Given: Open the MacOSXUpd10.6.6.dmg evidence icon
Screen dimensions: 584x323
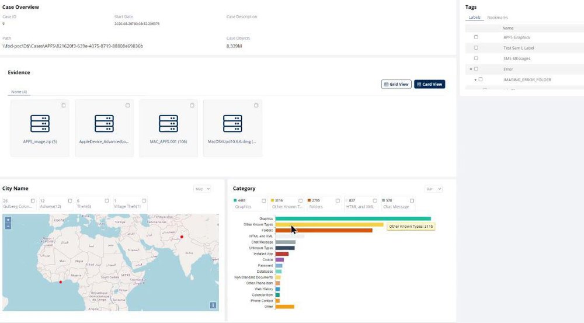Looking at the screenshot, I should click(232, 124).
